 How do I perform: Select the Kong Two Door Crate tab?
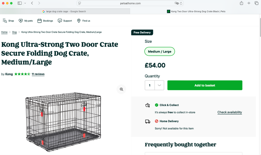coord(196,11)
